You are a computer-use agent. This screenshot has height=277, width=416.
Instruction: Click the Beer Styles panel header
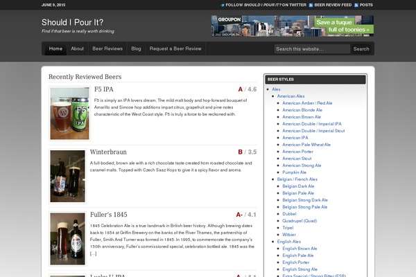315,79
